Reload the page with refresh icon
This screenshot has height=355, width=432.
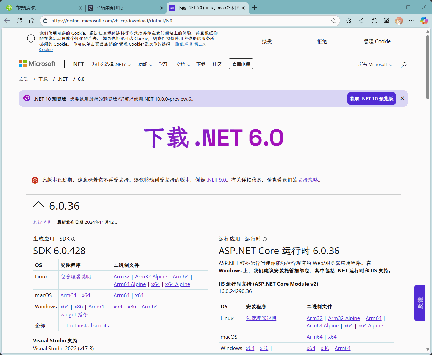point(19,21)
